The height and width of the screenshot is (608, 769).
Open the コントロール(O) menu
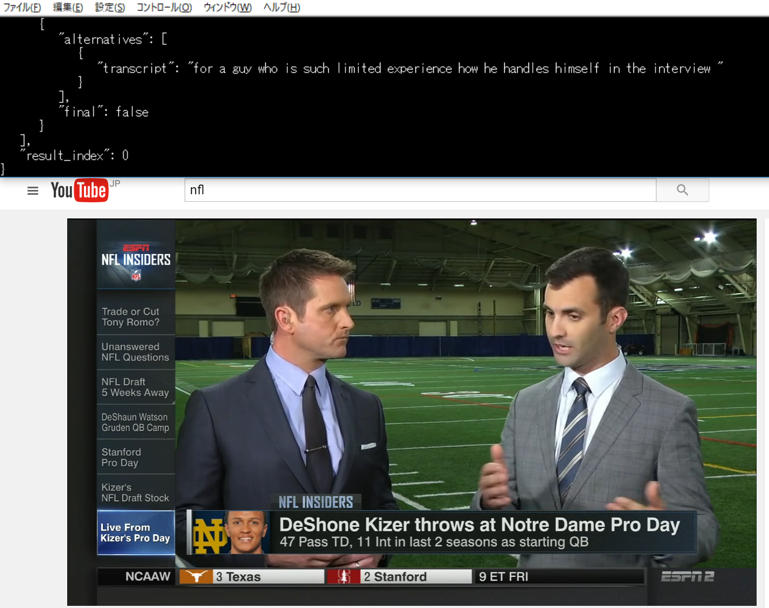coord(164,8)
